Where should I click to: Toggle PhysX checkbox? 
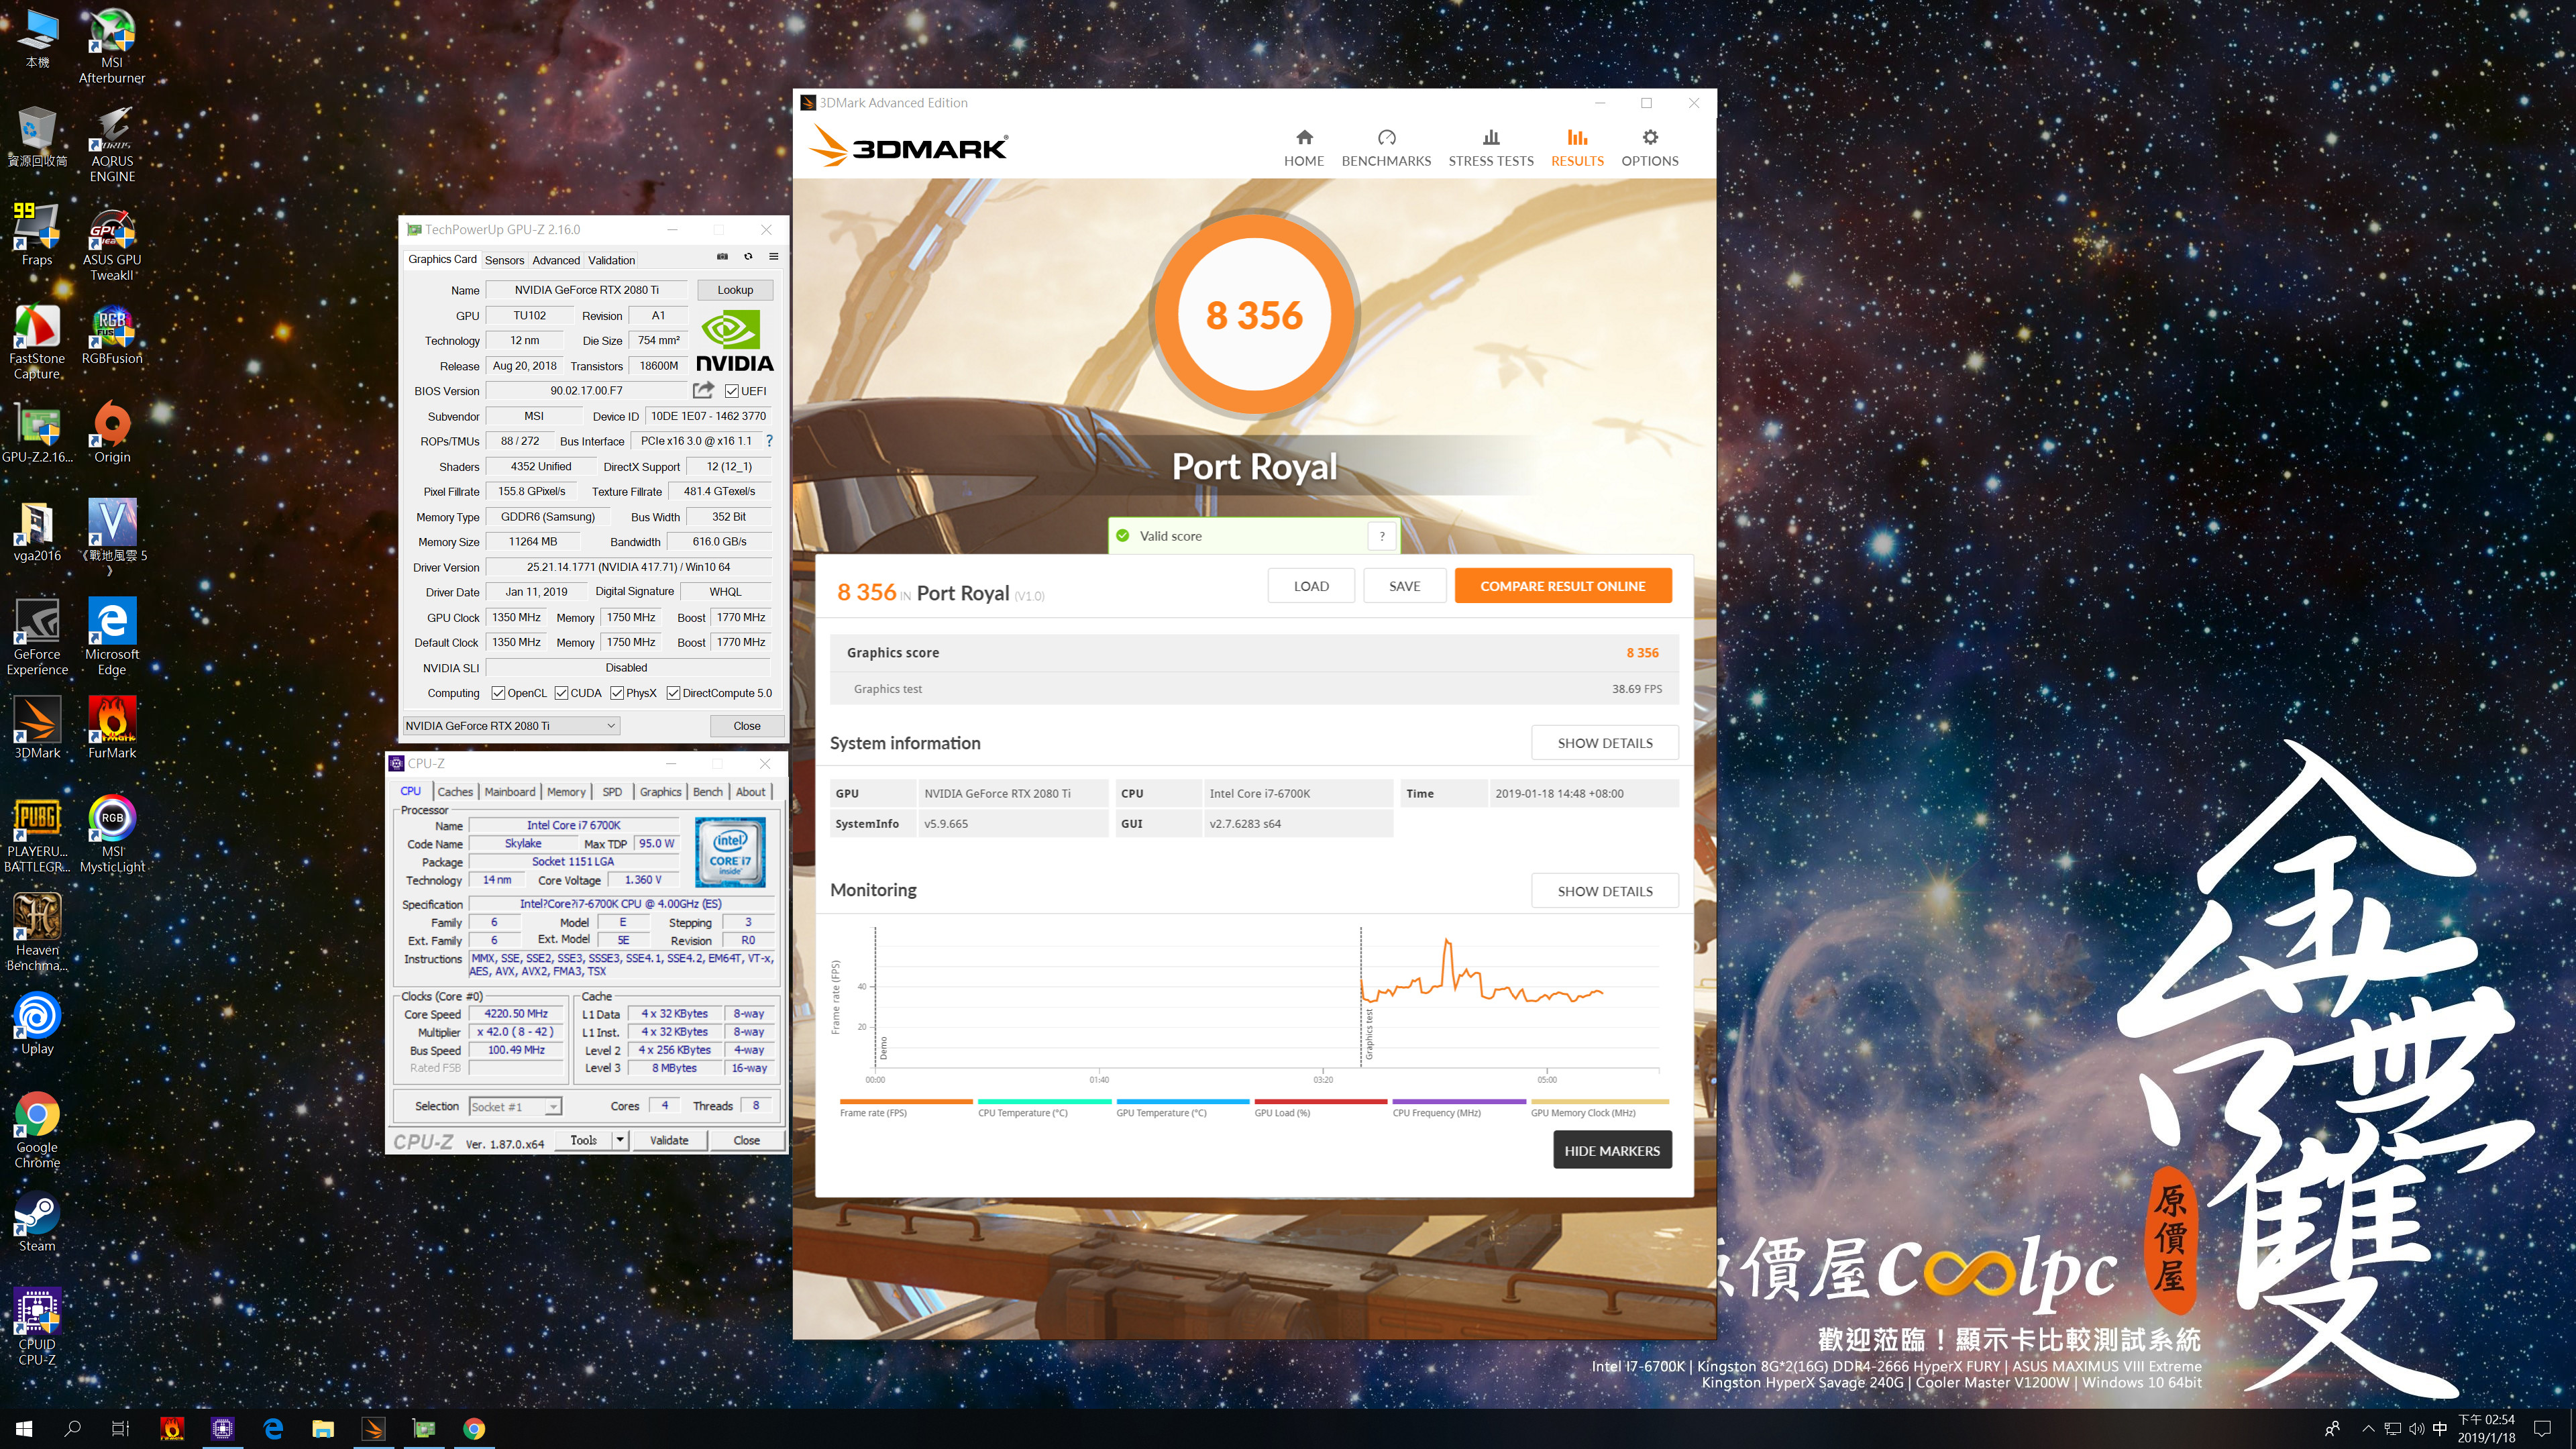tap(617, 693)
